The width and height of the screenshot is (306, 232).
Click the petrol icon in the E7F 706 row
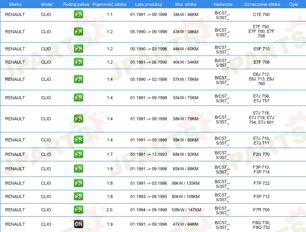(78, 62)
